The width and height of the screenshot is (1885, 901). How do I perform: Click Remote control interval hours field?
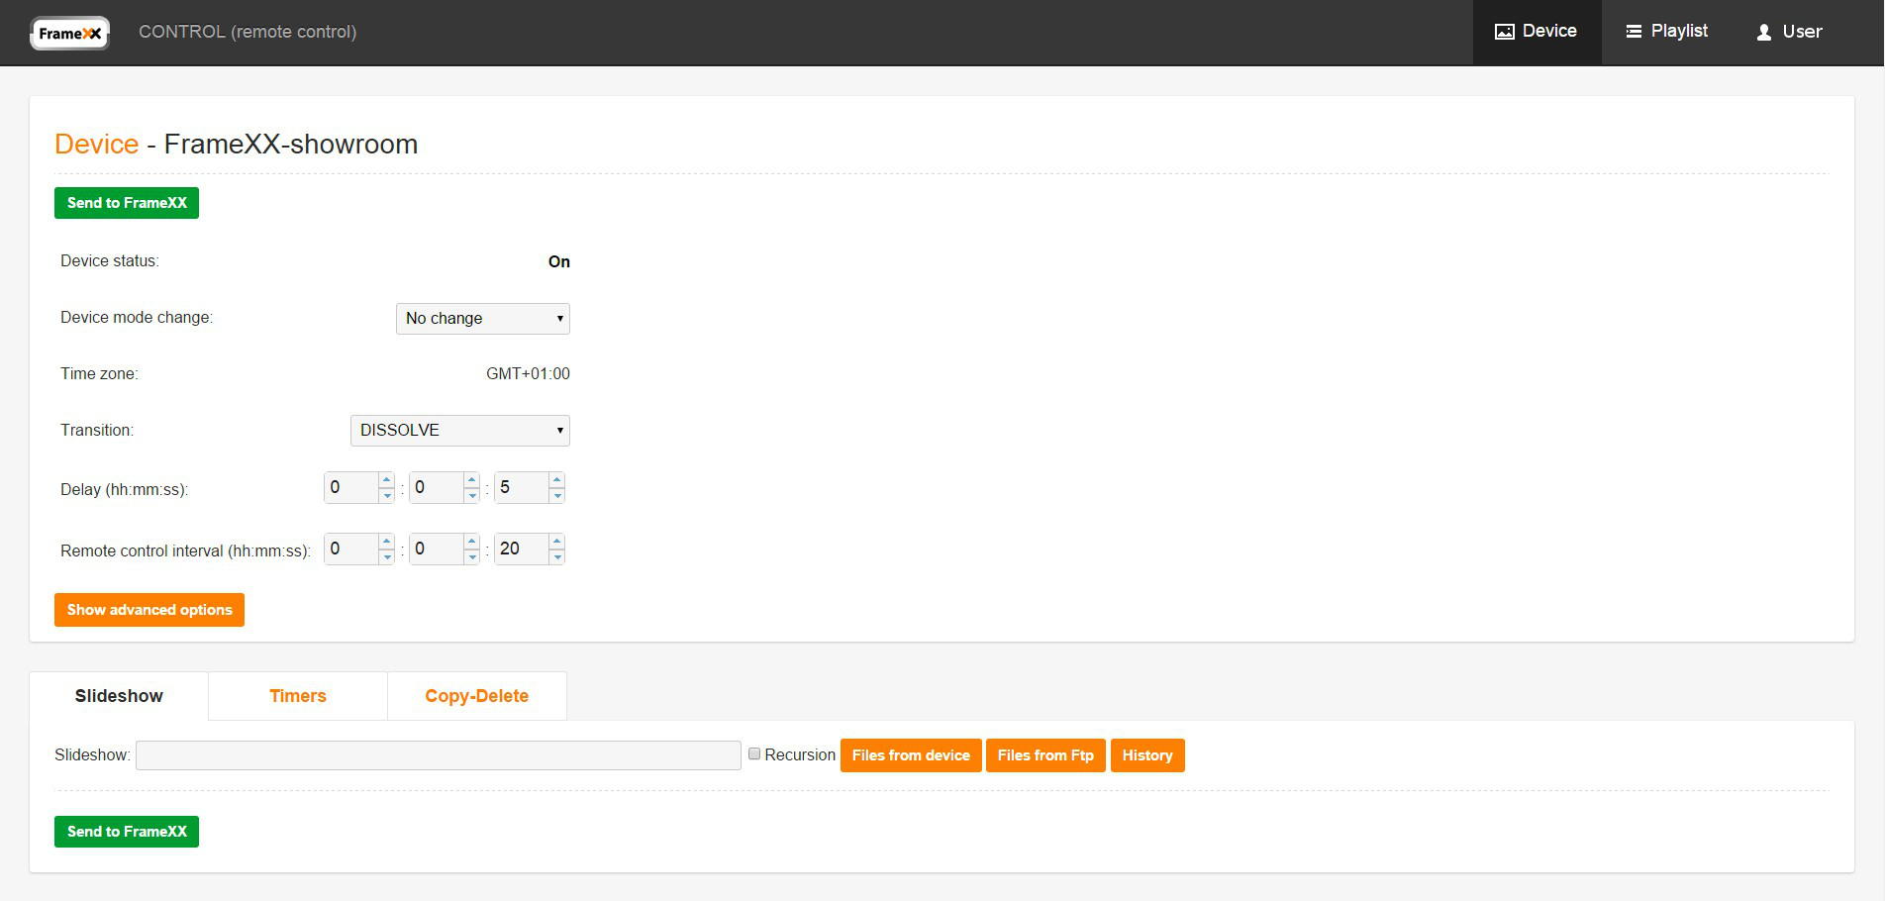(351, 549)
